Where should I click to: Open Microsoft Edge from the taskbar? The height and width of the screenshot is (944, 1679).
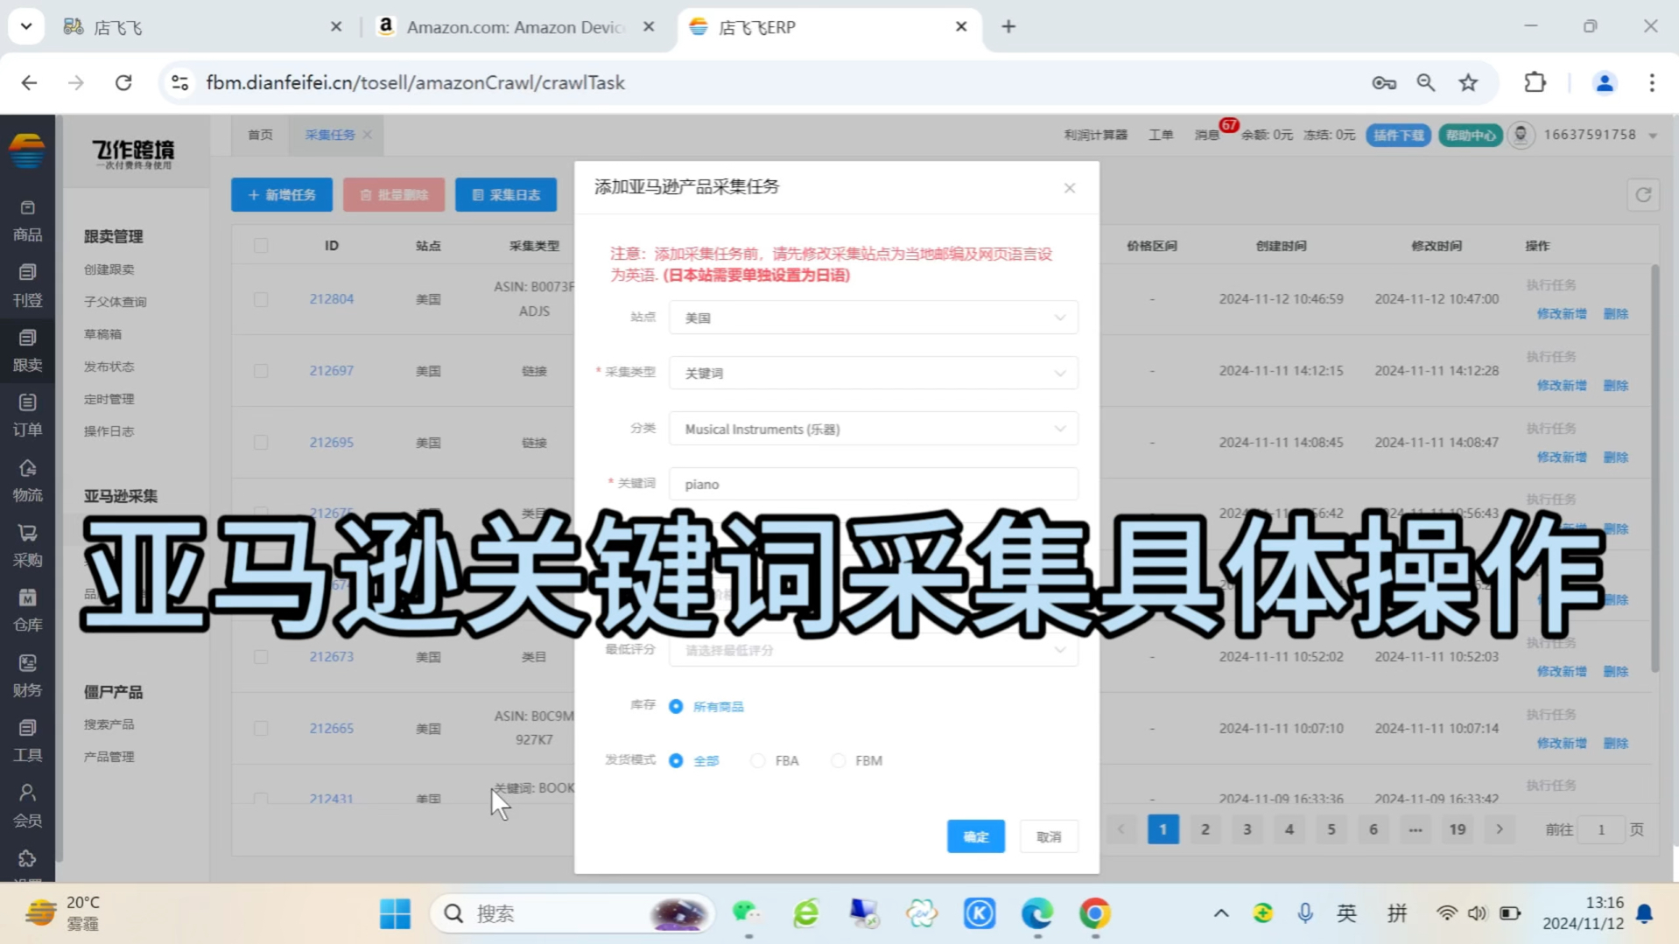(1037, 913)
